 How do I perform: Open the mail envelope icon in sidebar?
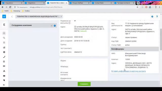click(4, 76)
